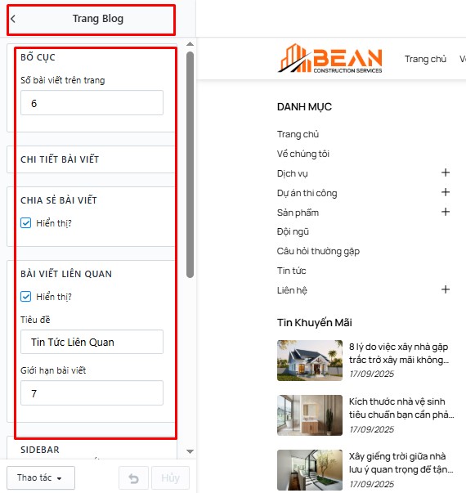Expand the Dự án thi công plus icon
This screenshot has height=493, width=466.
point(446,192)
